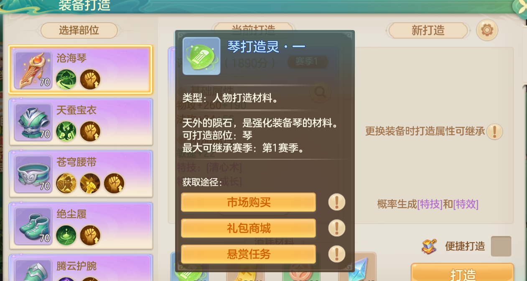Screen dimensions: 527x281
Task: Click the 琴打造灵 green material icon
Action: tap(201, 56)
